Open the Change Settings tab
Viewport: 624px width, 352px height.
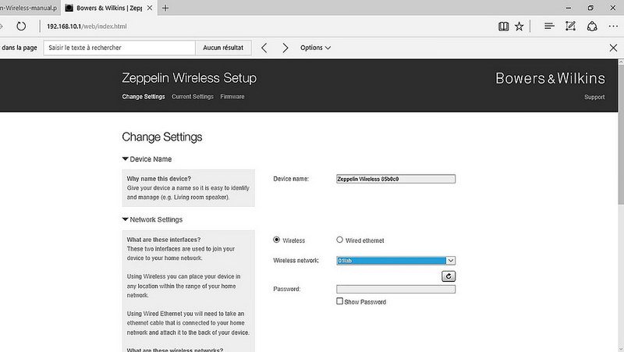144,97
